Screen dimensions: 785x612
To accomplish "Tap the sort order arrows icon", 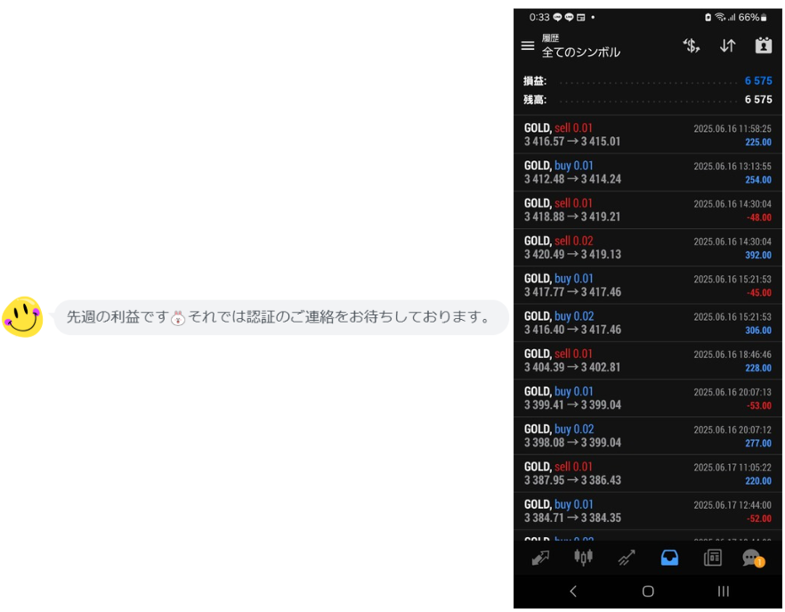I will (x=727, y=45).
